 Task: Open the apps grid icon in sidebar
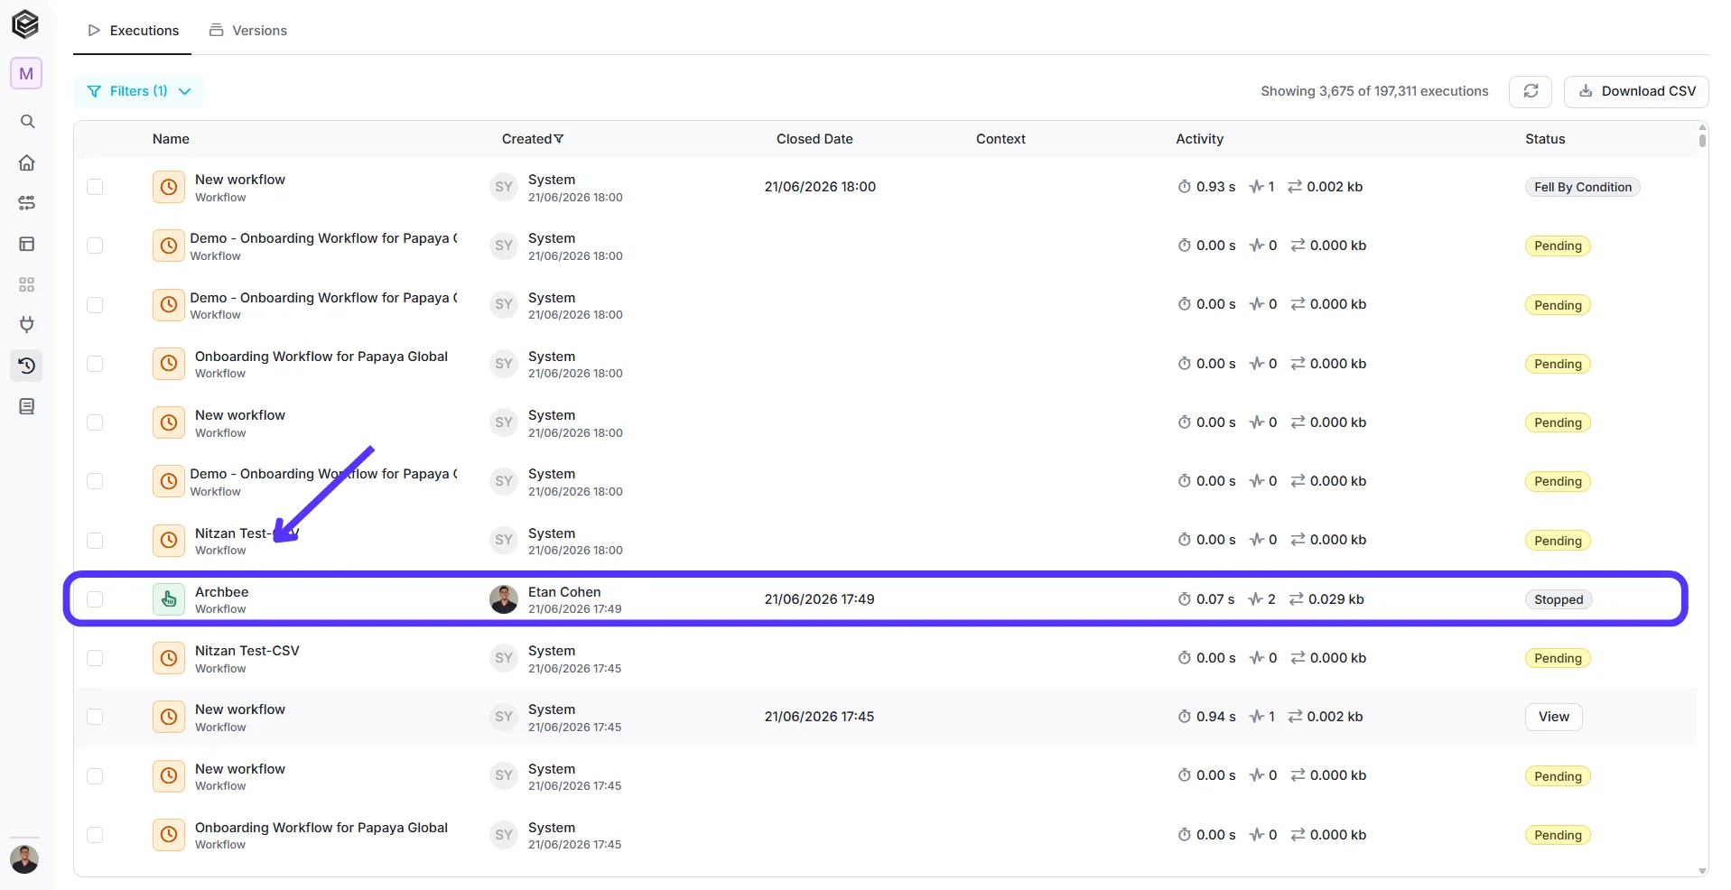click(27, 284)
